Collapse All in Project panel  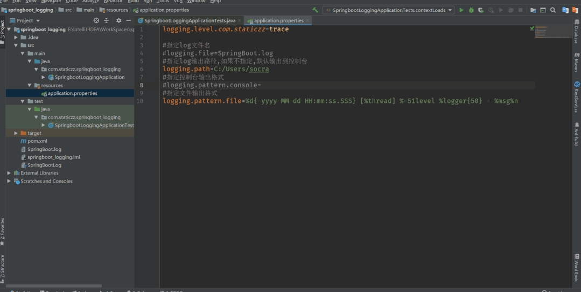pos(106,20)
